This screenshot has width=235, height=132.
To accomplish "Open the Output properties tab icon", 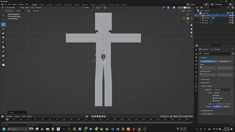I will [196, 58].
